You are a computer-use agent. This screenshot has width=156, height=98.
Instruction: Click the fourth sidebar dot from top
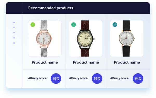tap(14, 38)
